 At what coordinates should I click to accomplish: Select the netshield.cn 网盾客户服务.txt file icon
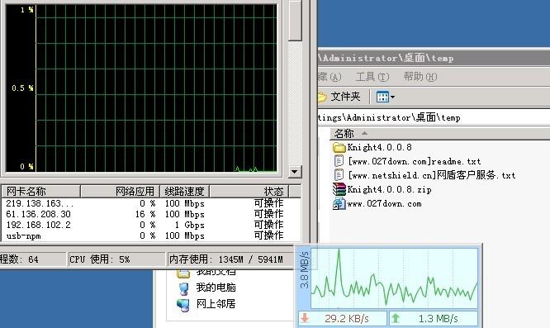(x=339, y=174)
